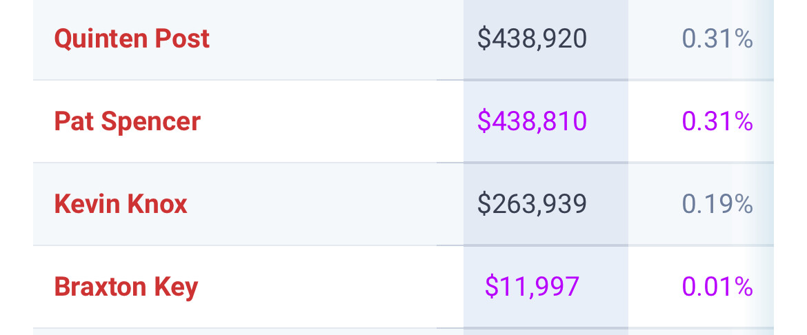Click the 0.19% percentage cell
This screenshot has width=807, height=335.
point(717,204)
